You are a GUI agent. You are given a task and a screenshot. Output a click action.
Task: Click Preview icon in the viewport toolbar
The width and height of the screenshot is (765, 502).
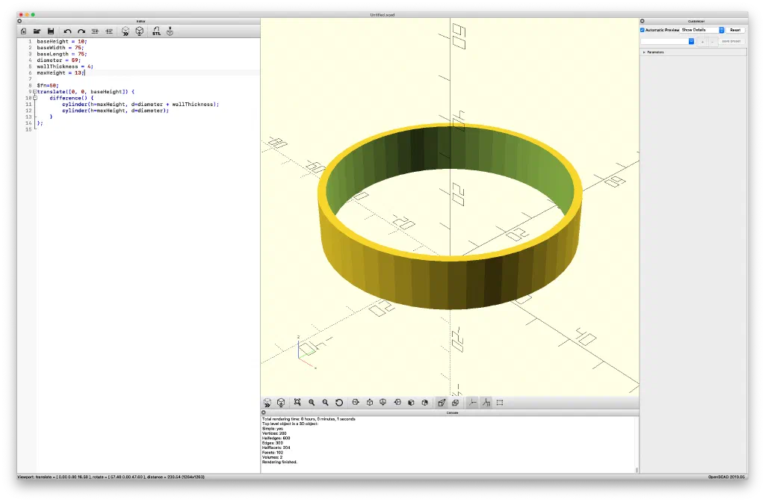click(267, 403)
